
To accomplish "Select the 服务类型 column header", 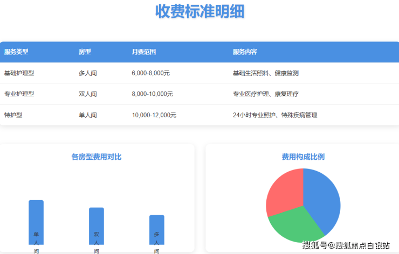I will tap(16, 52).
